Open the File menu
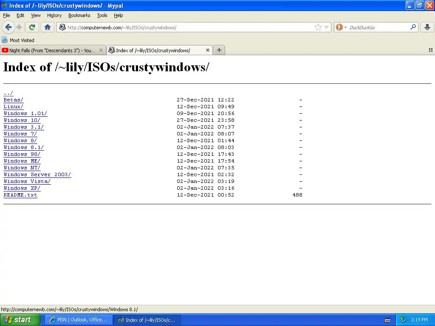This screenshot has height=326, width=435. (x=6, y=15)
